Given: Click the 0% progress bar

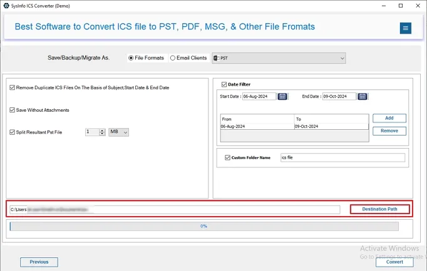Looking at the screenshot, I should pos(204,226).
